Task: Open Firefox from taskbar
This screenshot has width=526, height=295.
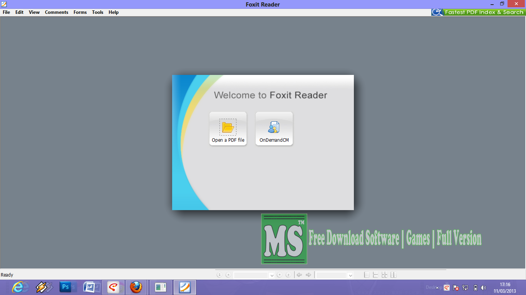Action: coord(136,287)
